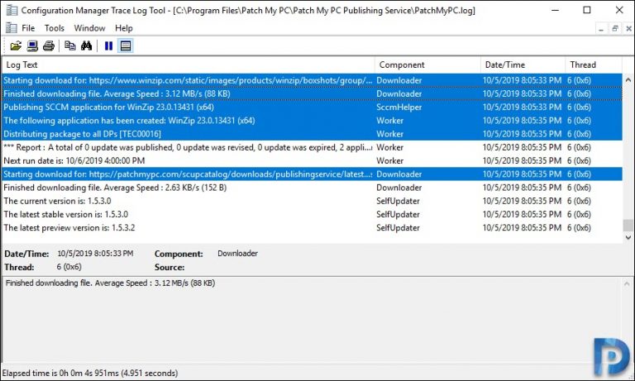Open the Tools menu

(55, 28)
